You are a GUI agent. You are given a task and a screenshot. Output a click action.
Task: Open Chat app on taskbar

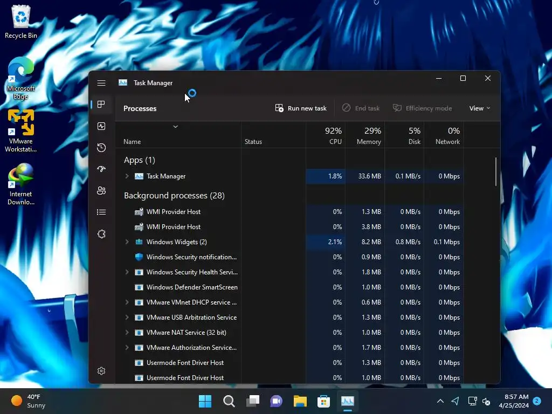pos(277,401)
